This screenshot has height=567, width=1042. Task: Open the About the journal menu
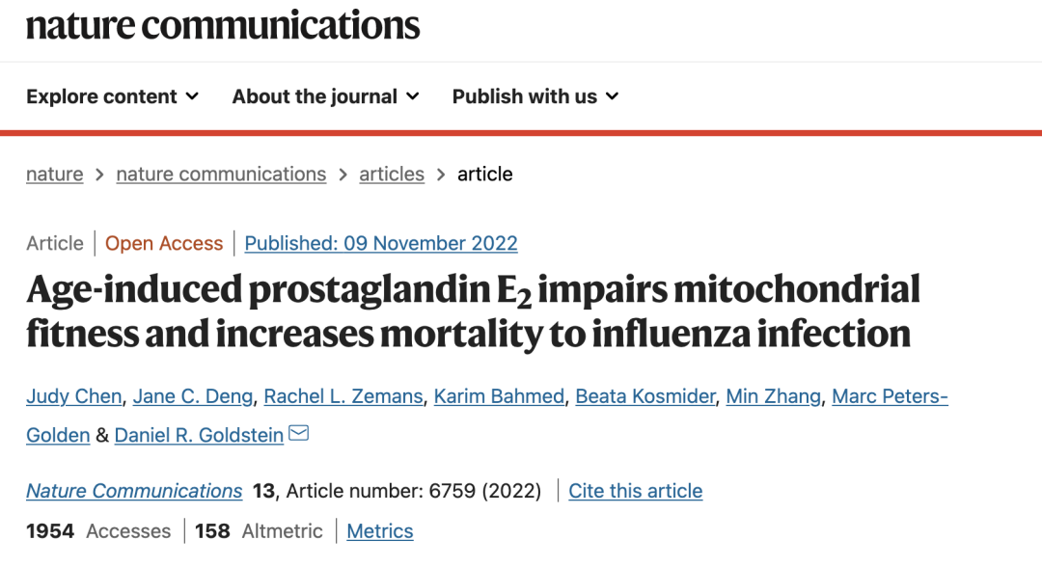click(x=326, y=96)
